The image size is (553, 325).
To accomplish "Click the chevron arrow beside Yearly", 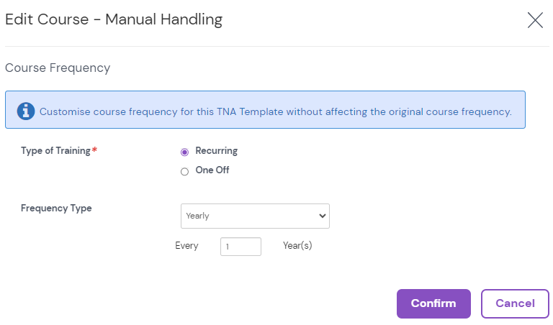I will 321,216.
